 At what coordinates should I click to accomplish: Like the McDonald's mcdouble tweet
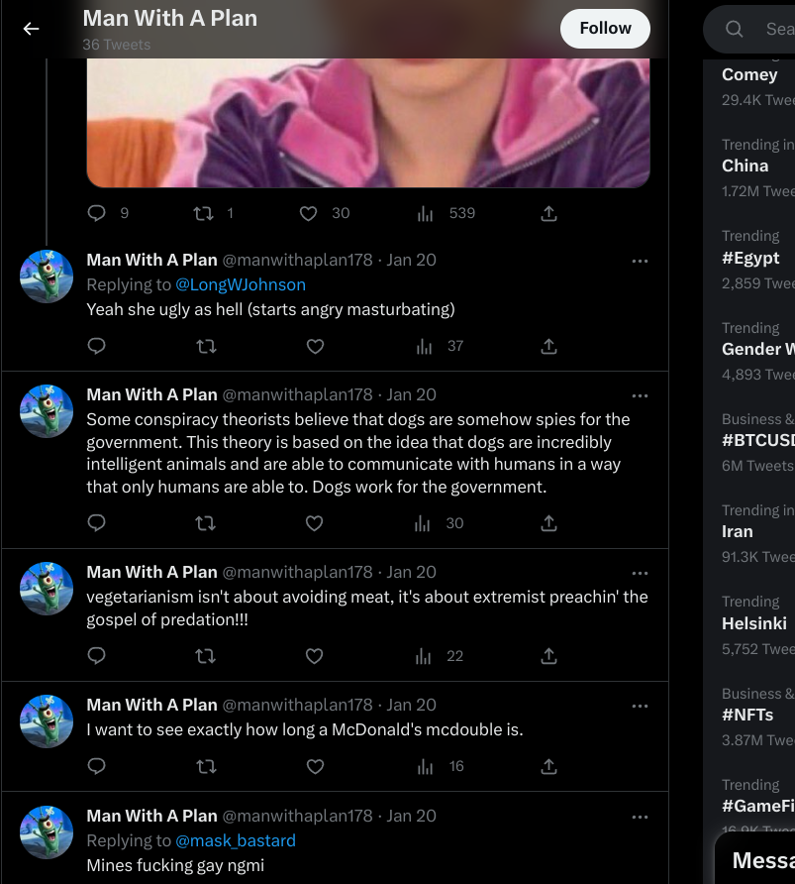tap(315, 766)
